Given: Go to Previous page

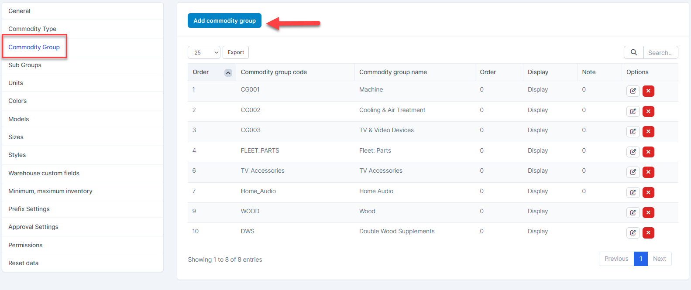Looking at the screenshot, I should pos(616,259).
